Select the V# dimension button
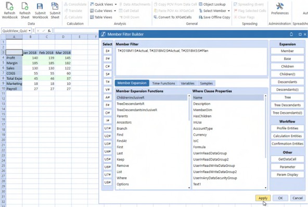Screen dimensions: 308x207 108,90
